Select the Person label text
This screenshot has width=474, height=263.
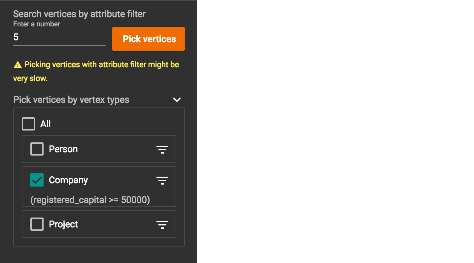[x=63, y=149]
